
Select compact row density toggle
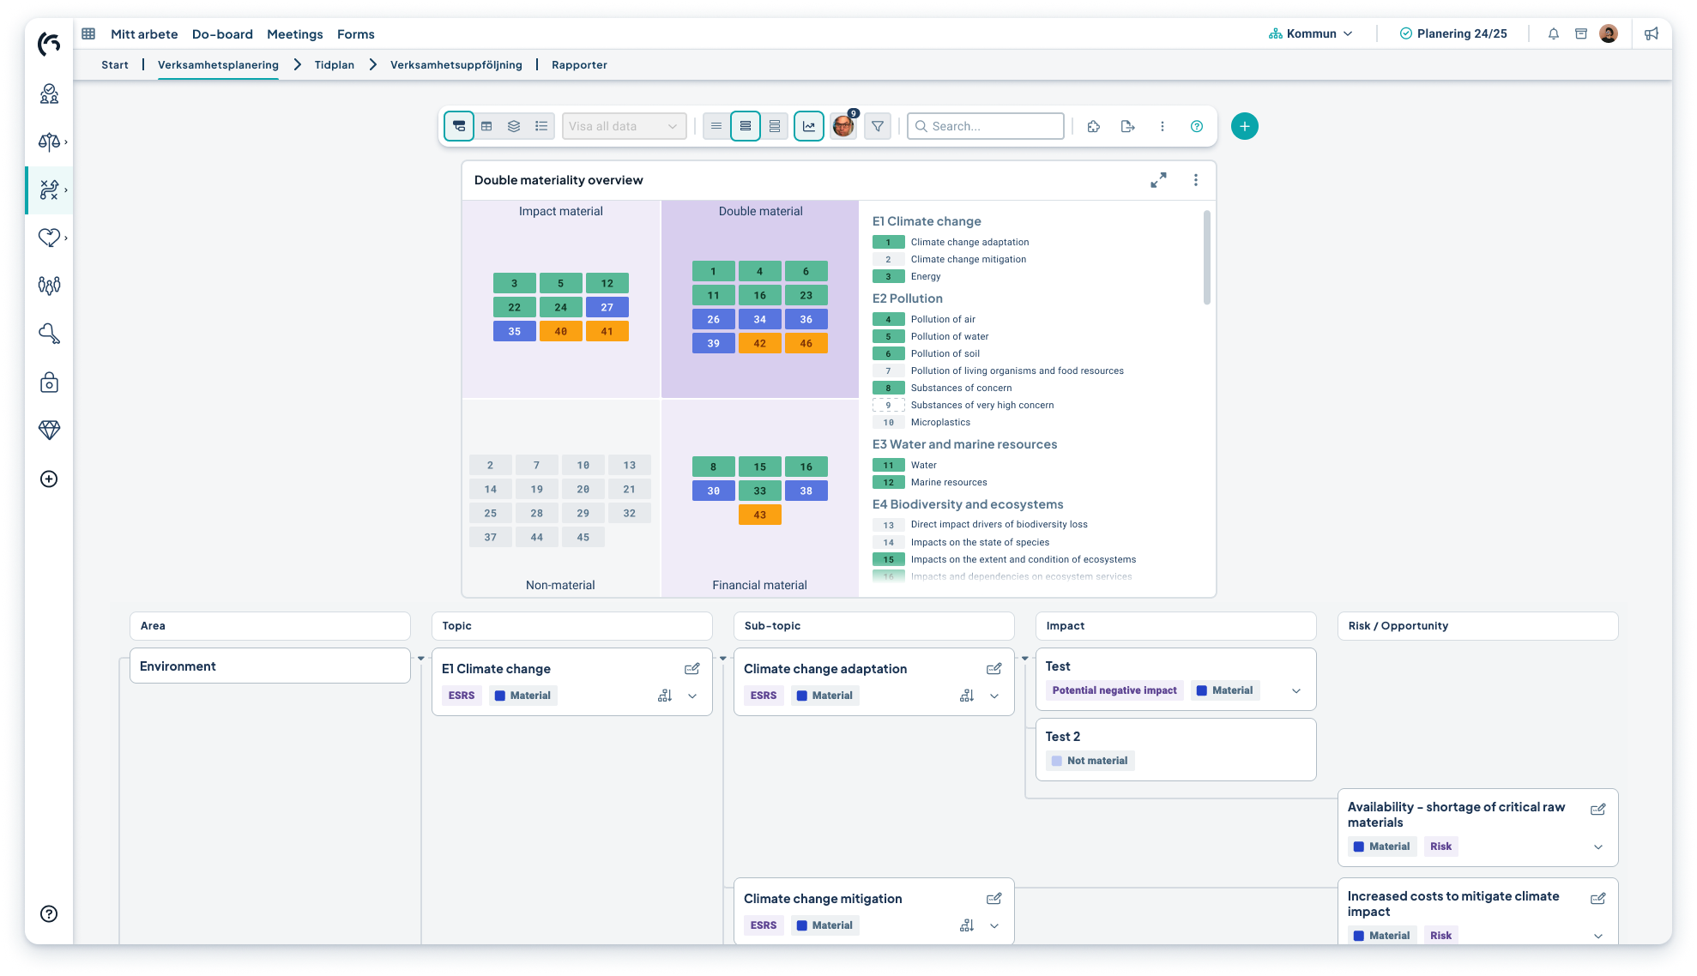tap(716, 126)
